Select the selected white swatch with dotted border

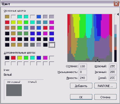[x=52, y=45]
